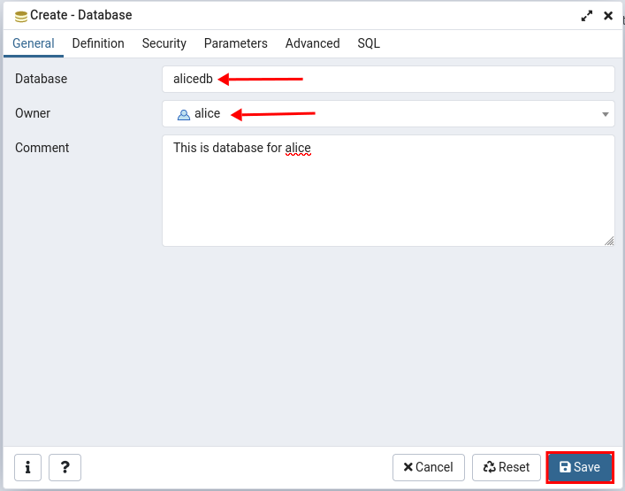The height and width of the screenshot is (491, 625).
Task: Click the Save button
Action: click(580, 467)
